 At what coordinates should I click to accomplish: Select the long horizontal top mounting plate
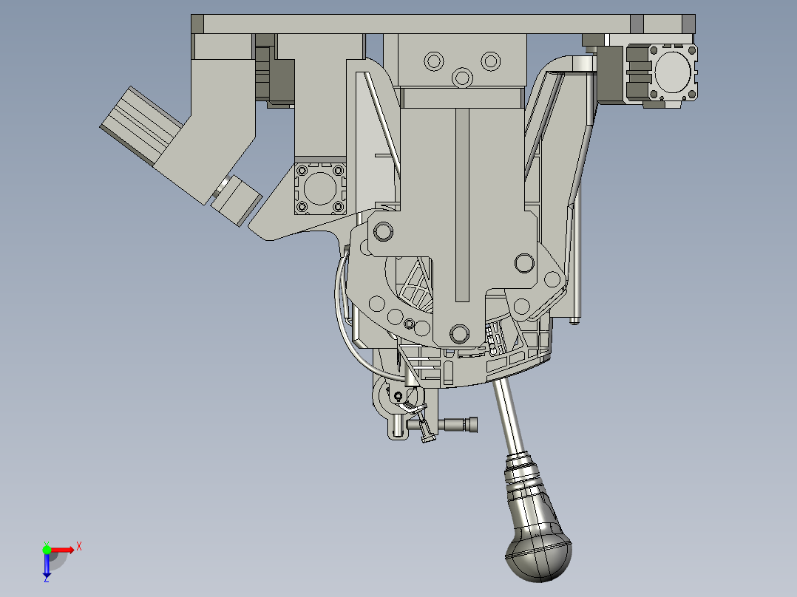pos(443,24)
